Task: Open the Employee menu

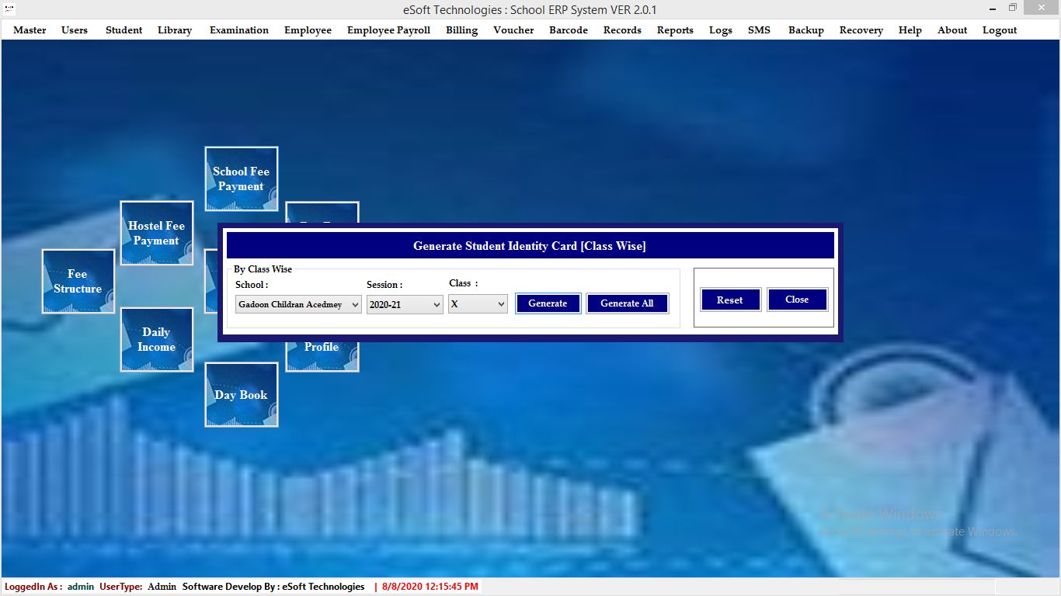Action: tap(308, 30)
